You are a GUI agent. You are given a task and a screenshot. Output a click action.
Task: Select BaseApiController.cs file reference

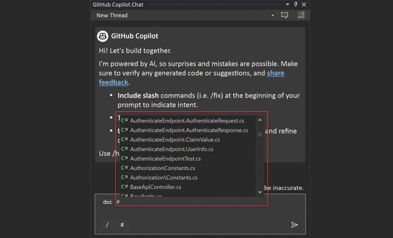(x=155, y=187)
